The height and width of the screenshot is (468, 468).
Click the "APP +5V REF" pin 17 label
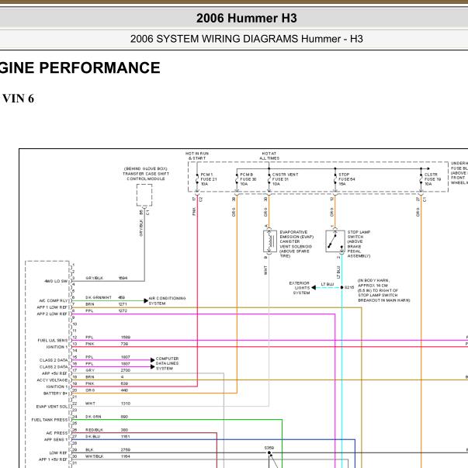54,373
